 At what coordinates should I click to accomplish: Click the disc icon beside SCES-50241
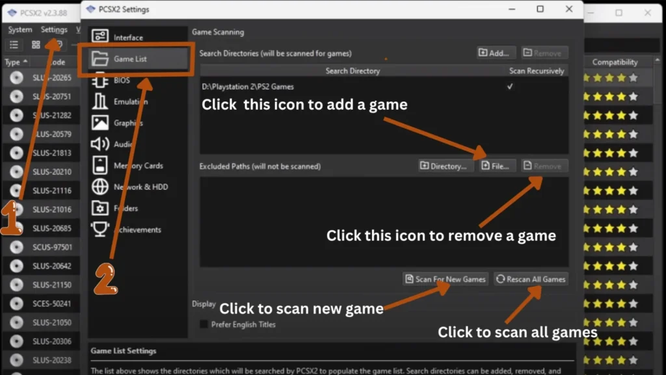point(16,304)
